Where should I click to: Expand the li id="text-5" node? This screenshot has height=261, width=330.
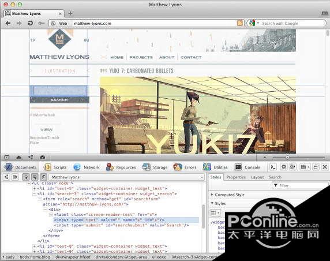34,188
